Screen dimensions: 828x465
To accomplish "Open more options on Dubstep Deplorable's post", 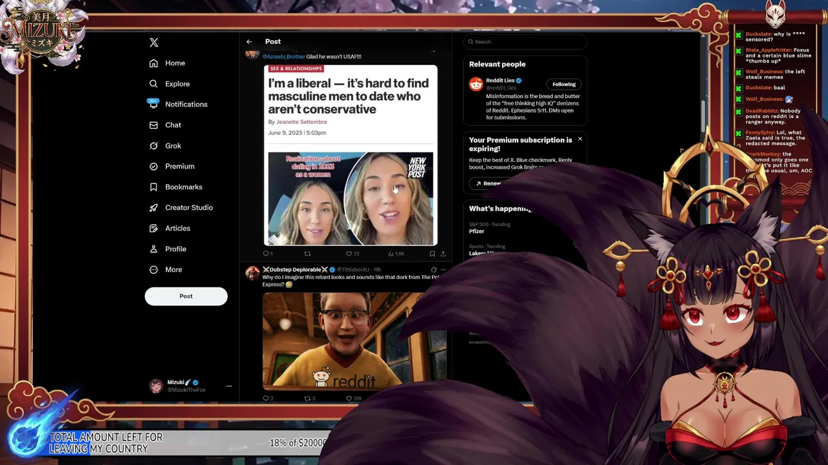I will [x=443, y=269].
